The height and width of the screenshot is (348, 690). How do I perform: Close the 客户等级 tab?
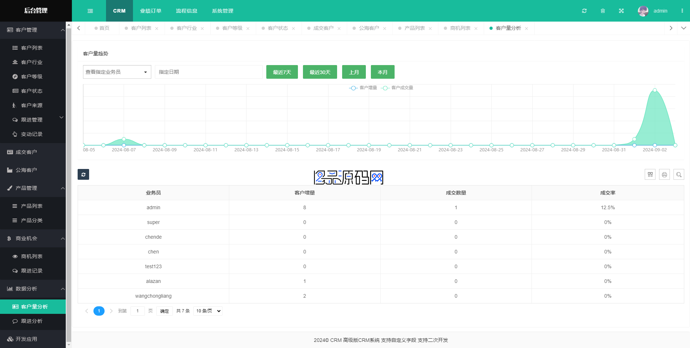(x=248, y=28)
